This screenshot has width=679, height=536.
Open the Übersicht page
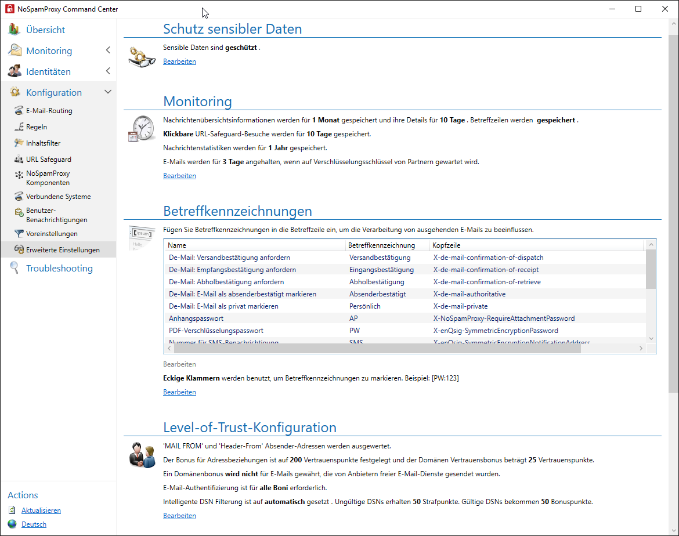pos(45,30)
